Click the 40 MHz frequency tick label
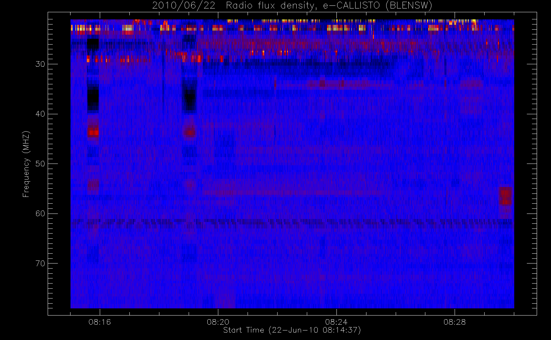Viewport: 551px width, 340px height. (x=40, y=114)
